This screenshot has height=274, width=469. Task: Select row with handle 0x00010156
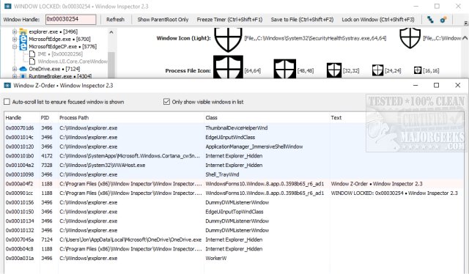click(234, 202)
